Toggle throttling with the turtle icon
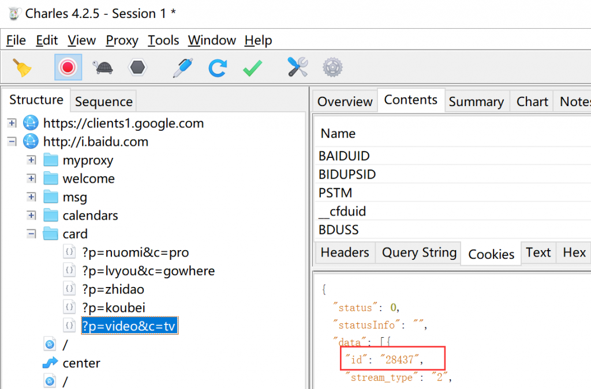The height and width of the screenshot is (389, 591). click(103, 68)
